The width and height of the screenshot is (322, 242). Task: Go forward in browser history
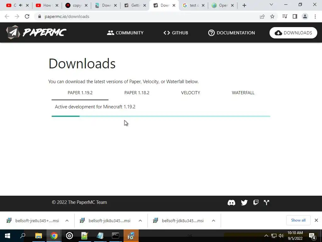pyautogui.click(x=17, y=16)
